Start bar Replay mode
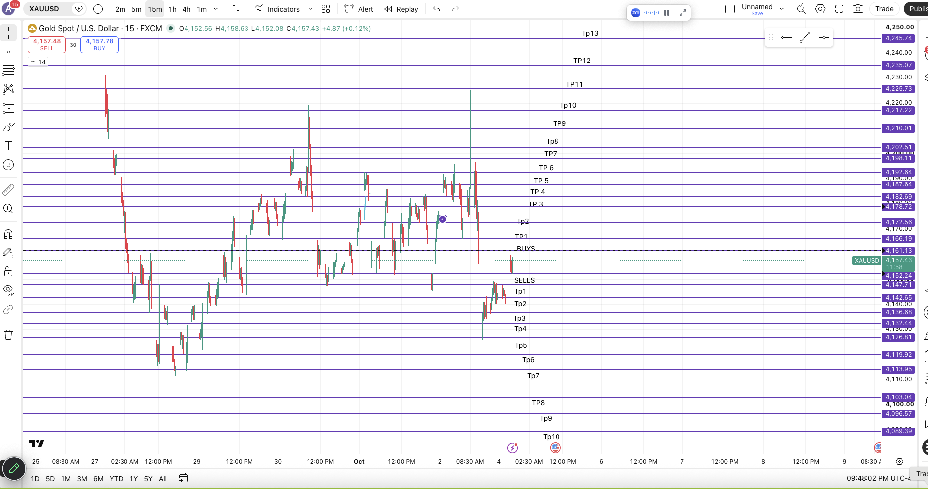Image resolution: width=928 pixels, height=489 pixels. click(401, 9)
